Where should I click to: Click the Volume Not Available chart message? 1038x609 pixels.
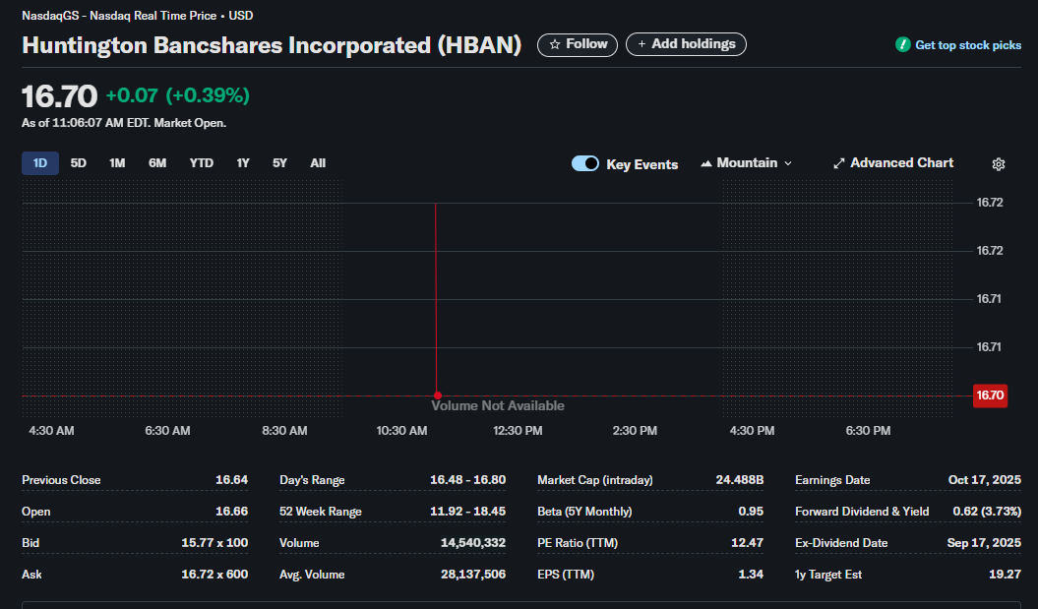point(498,405)
